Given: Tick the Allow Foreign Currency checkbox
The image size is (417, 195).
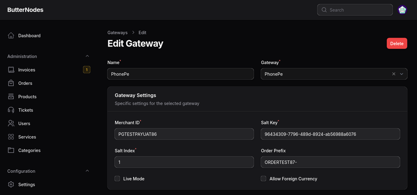Looking at the screenshot, I should [264, 178].
